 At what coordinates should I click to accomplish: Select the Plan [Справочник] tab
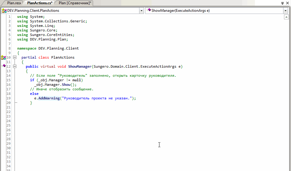coord(75,3)
